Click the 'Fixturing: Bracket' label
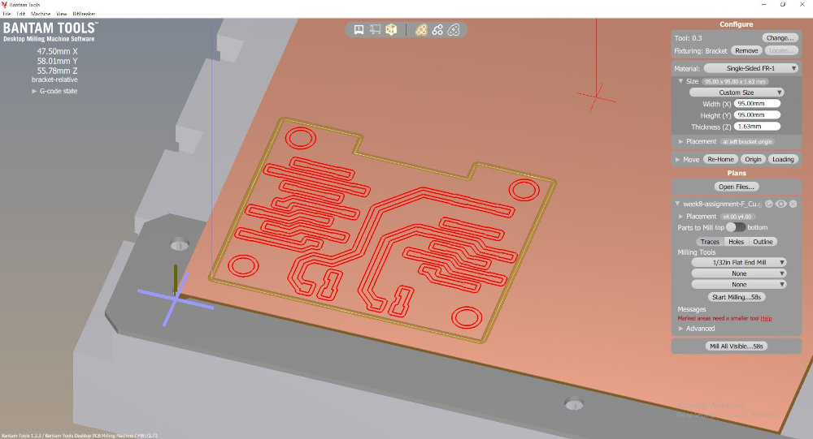The image size is (813, 439). (701, 51)
